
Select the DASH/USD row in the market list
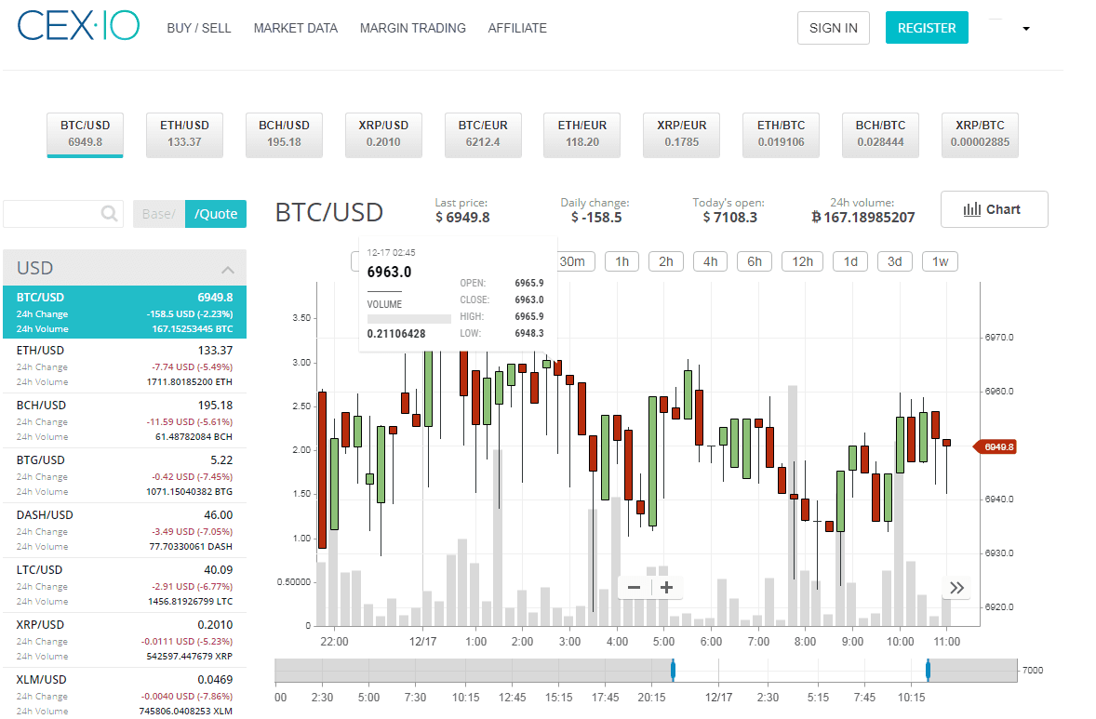(125, 530)
